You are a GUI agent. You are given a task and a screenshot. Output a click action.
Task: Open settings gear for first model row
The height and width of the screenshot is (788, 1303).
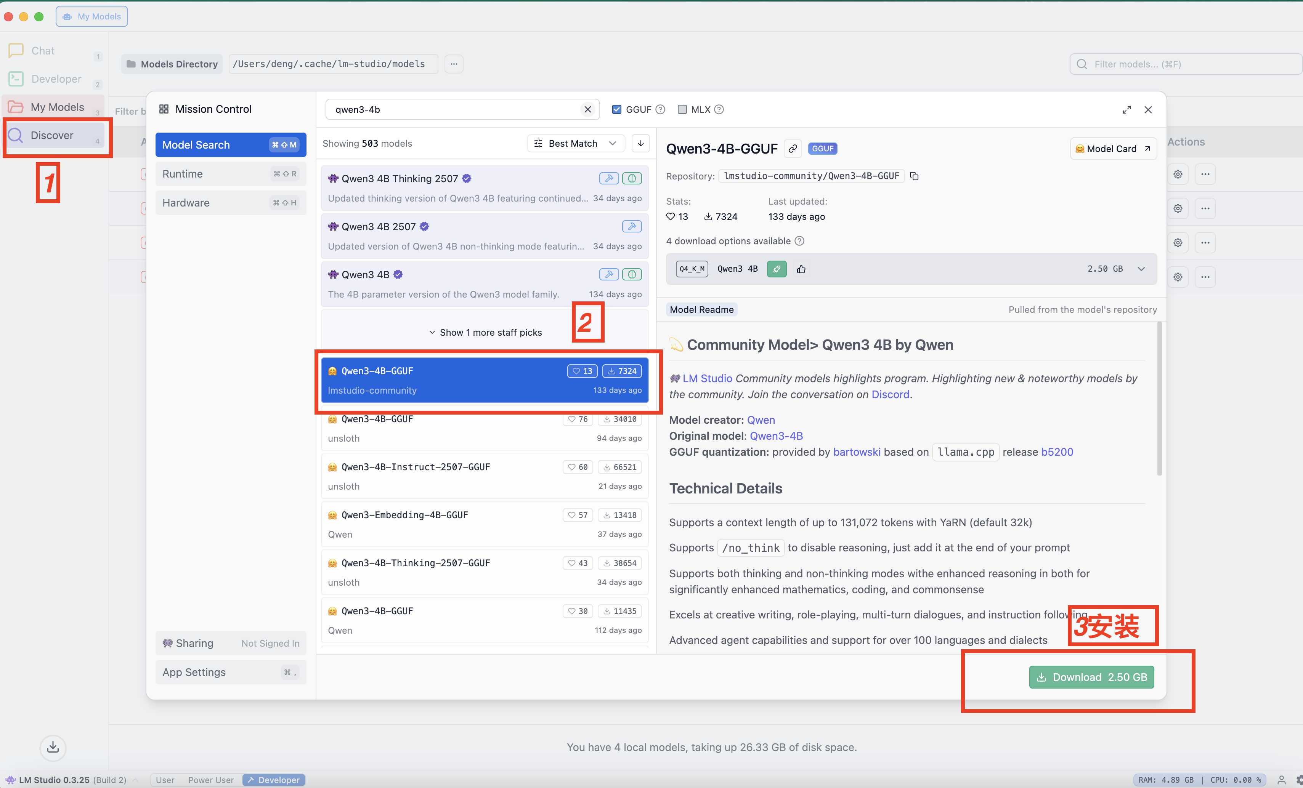coord(1178,174)
